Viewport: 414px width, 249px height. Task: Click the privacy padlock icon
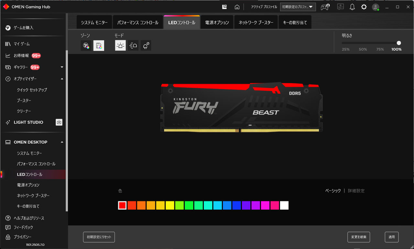point(8,237)
